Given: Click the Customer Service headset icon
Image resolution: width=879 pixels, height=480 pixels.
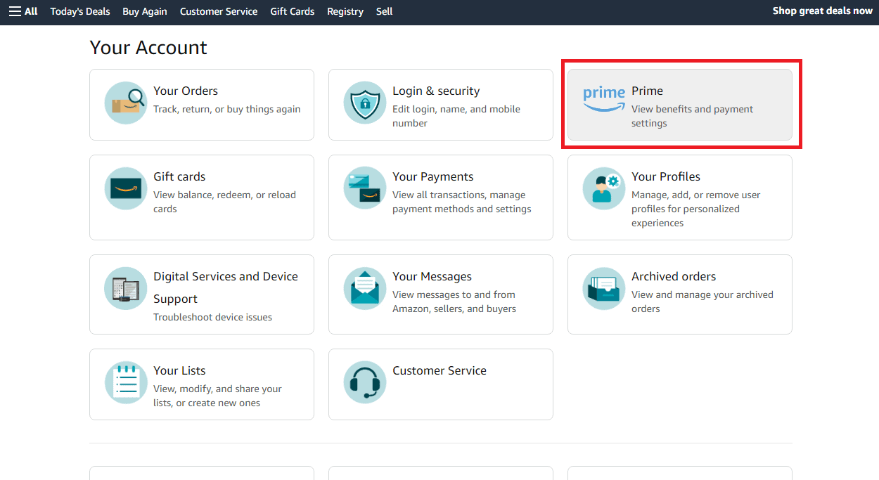Looking at the screenshot, I should click(365, 382).
